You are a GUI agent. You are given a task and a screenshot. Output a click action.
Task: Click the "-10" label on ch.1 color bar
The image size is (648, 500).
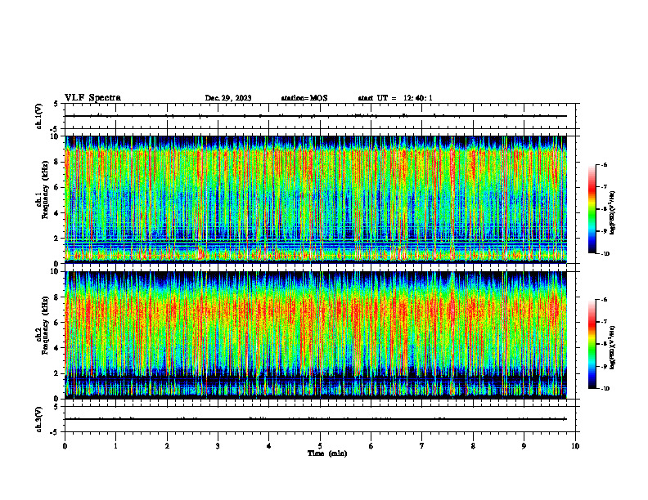605,254
